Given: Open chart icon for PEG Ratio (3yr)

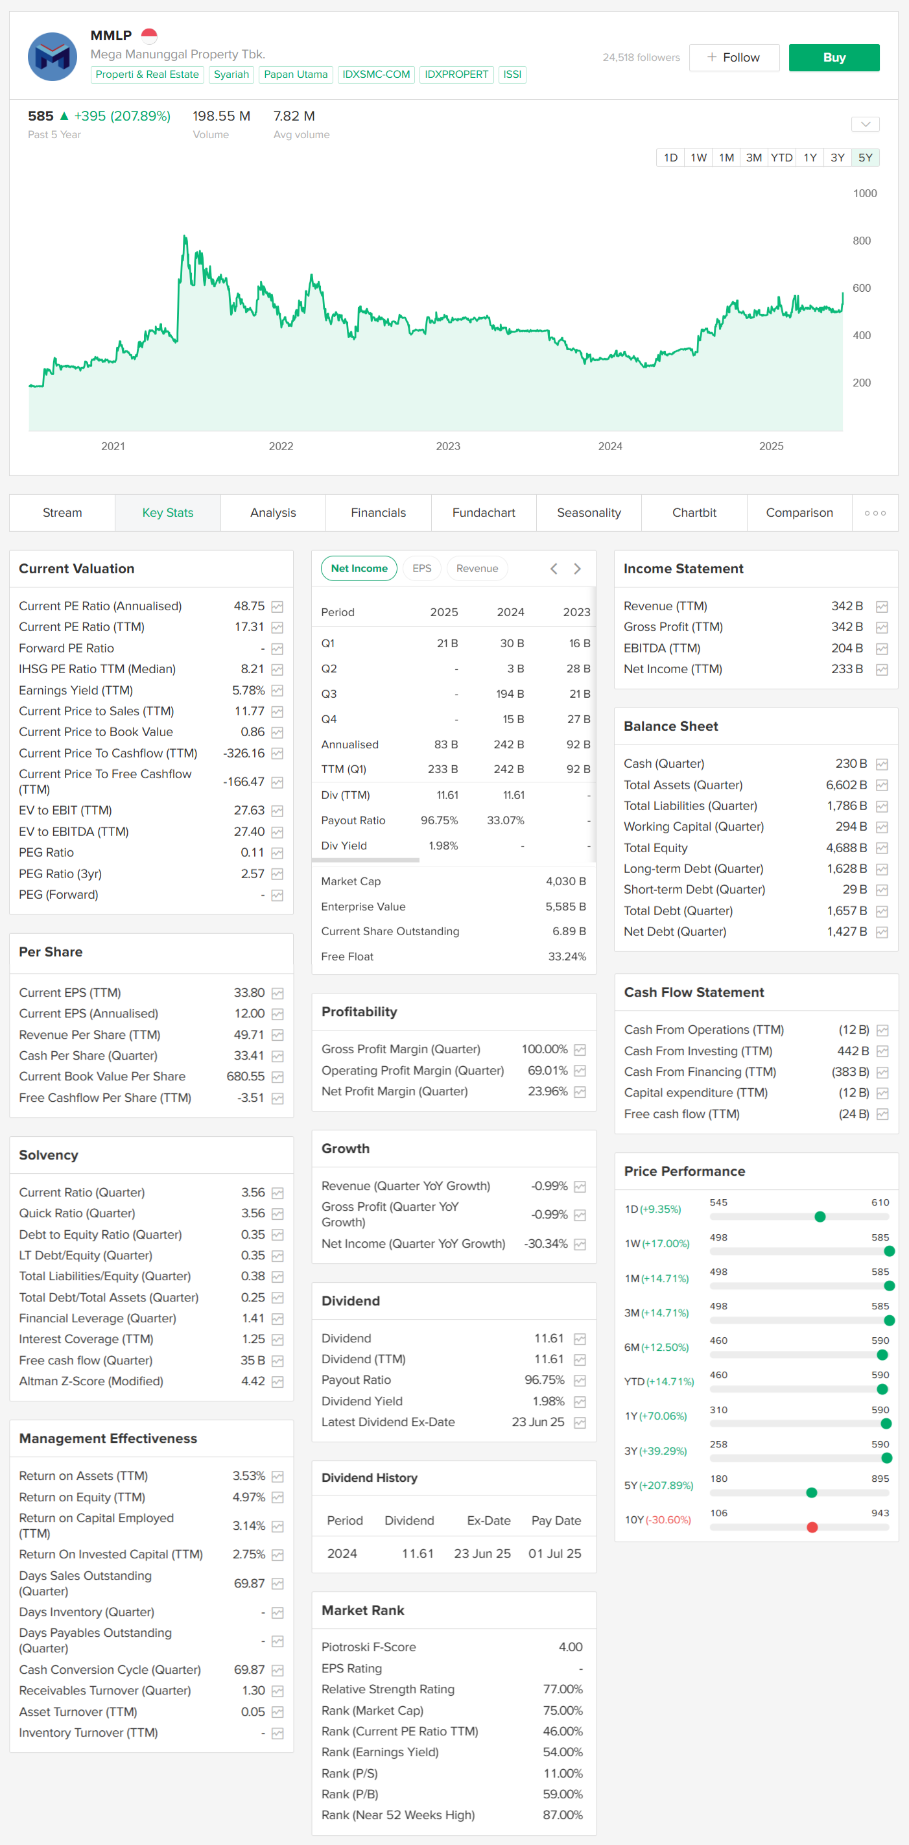Looking at the screenshot, I should 277,875.
